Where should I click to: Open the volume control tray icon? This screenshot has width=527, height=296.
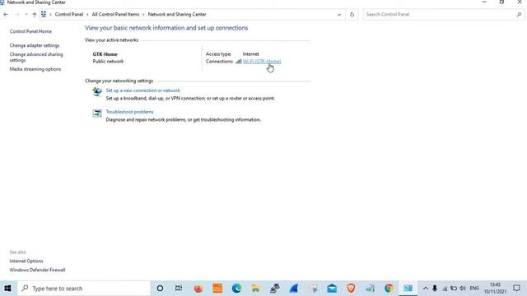coord(463,289)
